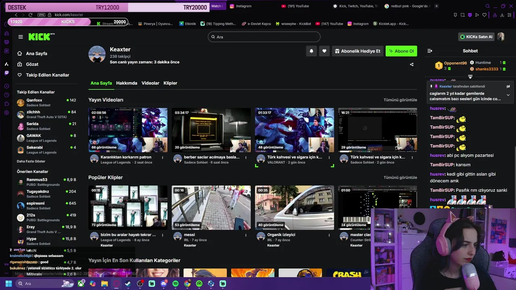Screen dimensions: 516x290
Task: Open Tugayakdnz recommended channel
Action: pos(46,194)
